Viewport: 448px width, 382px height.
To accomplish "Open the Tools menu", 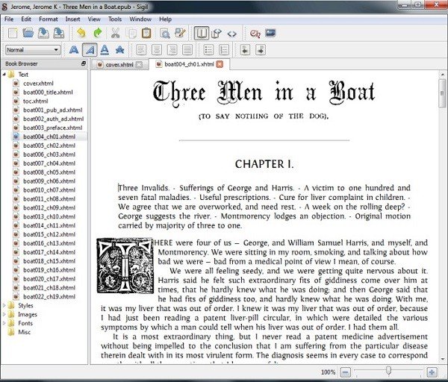I will 115,19.
